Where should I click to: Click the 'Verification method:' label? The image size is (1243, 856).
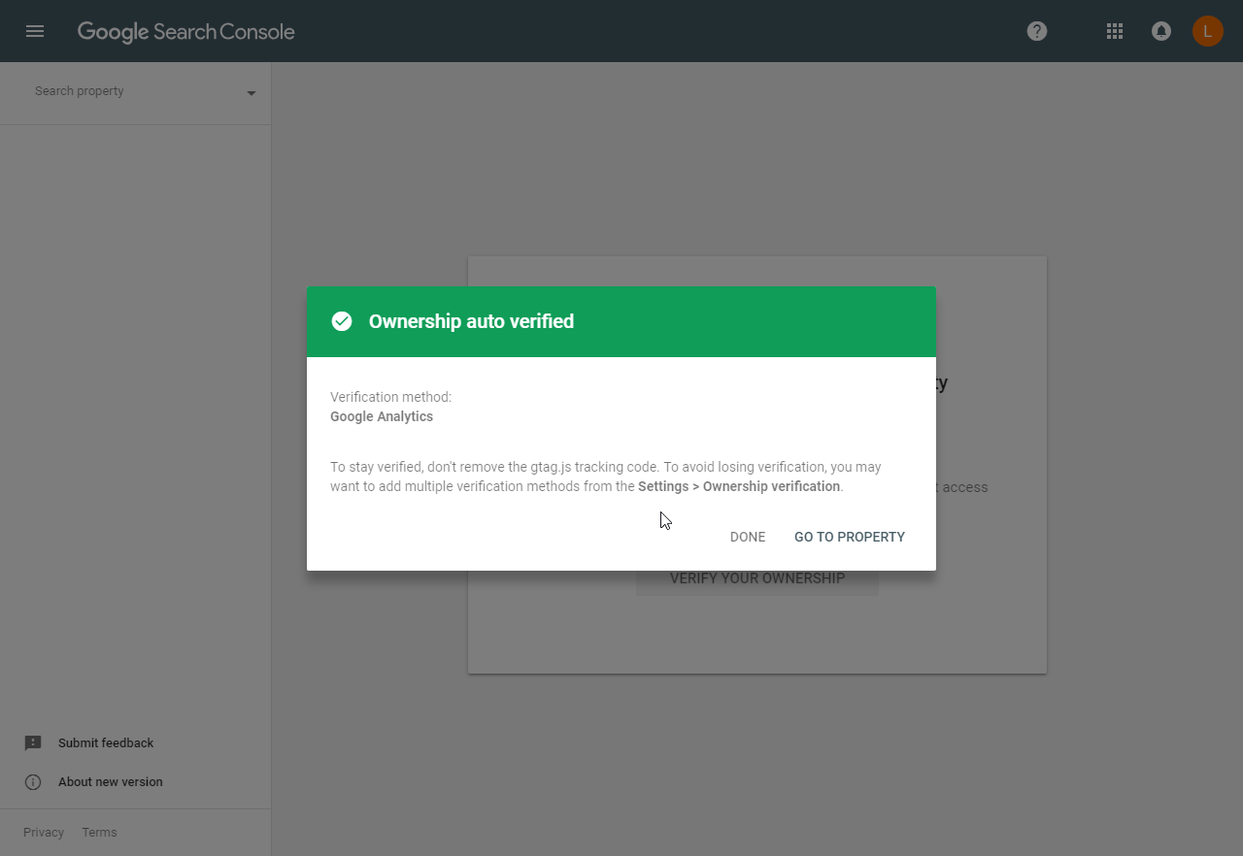click(x=390, y=397)
